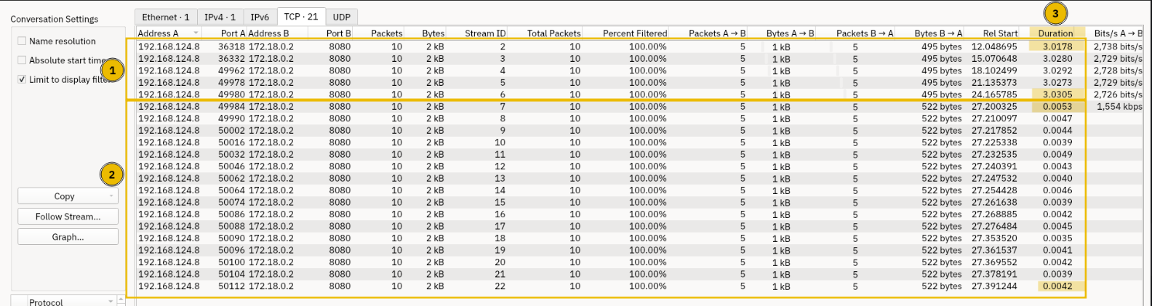Image resolution: width=1152 pixels, height=306 pixels.
Task: Click annotation marker number 2
Action: click(x=111, y=174)
